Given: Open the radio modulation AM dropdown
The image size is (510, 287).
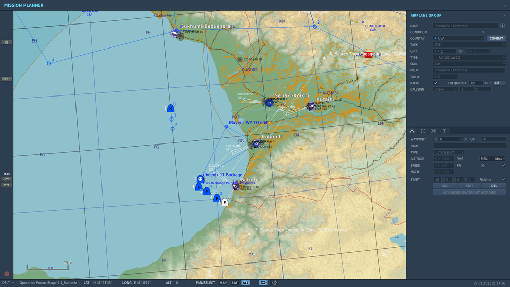Looking at the screenshot, I should [499, 83].
